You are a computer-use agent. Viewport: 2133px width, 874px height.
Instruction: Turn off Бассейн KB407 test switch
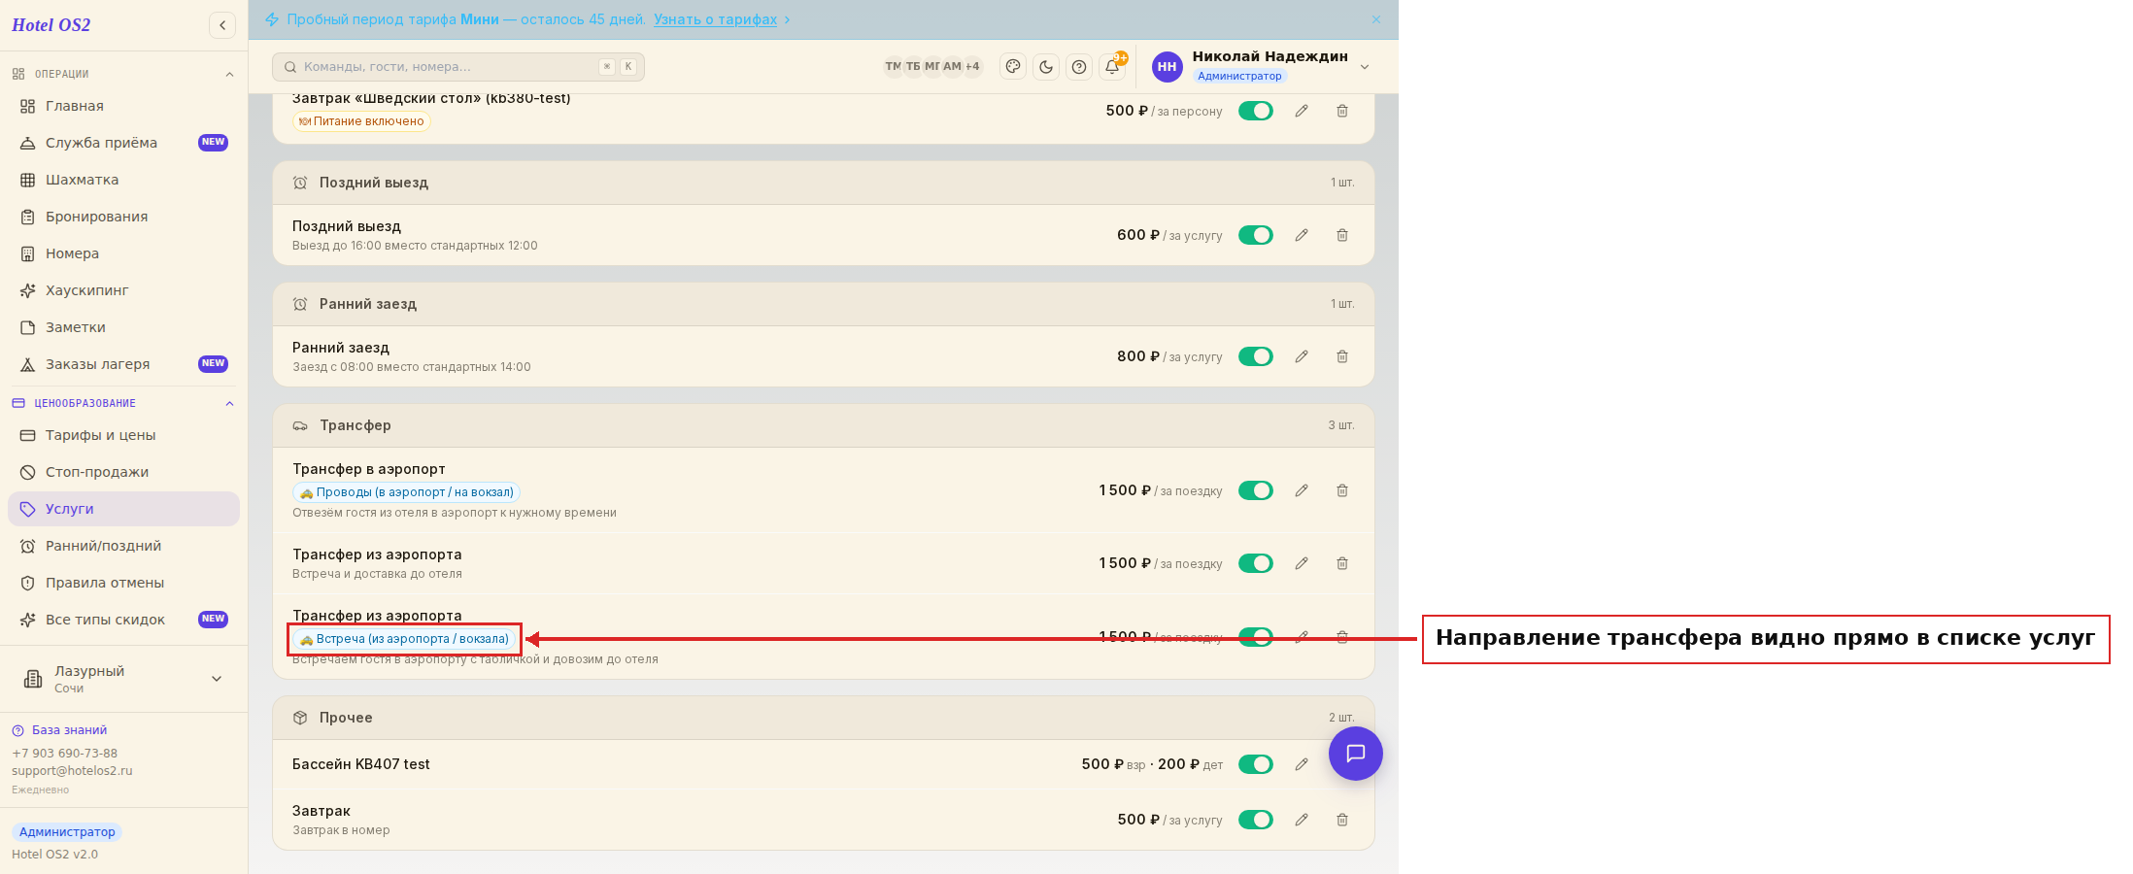(1256, 764)
